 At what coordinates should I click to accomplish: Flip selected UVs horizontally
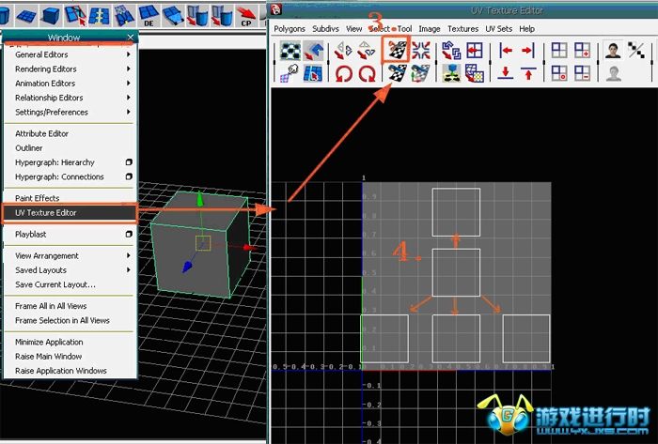(x=344, y=51)
